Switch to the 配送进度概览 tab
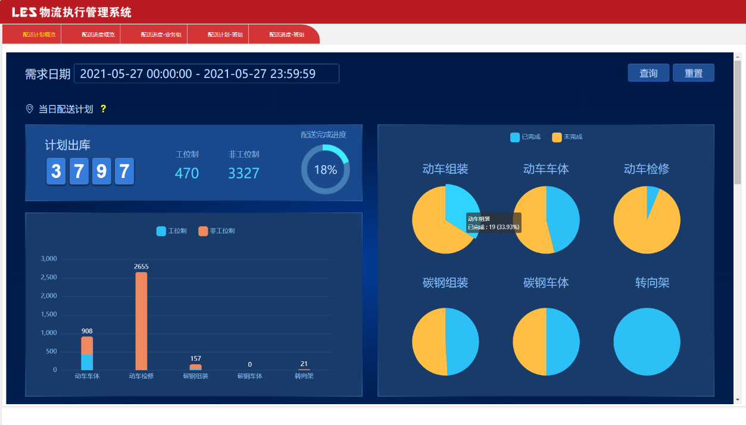 (x=98, y=35)
